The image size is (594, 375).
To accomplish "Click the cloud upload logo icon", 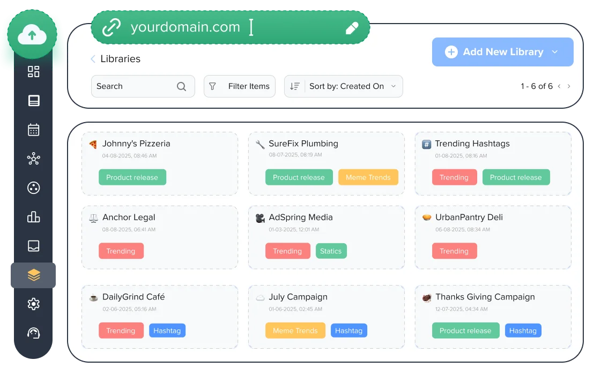I will [32, 36].
